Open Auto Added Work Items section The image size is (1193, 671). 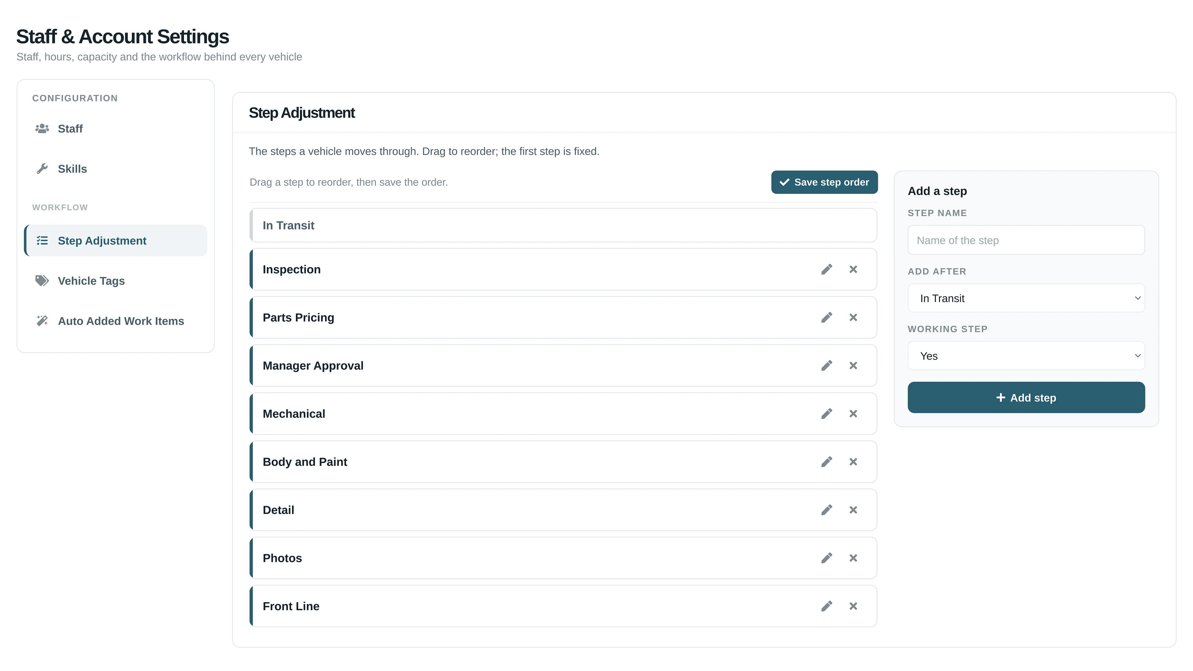coord(116,321)
